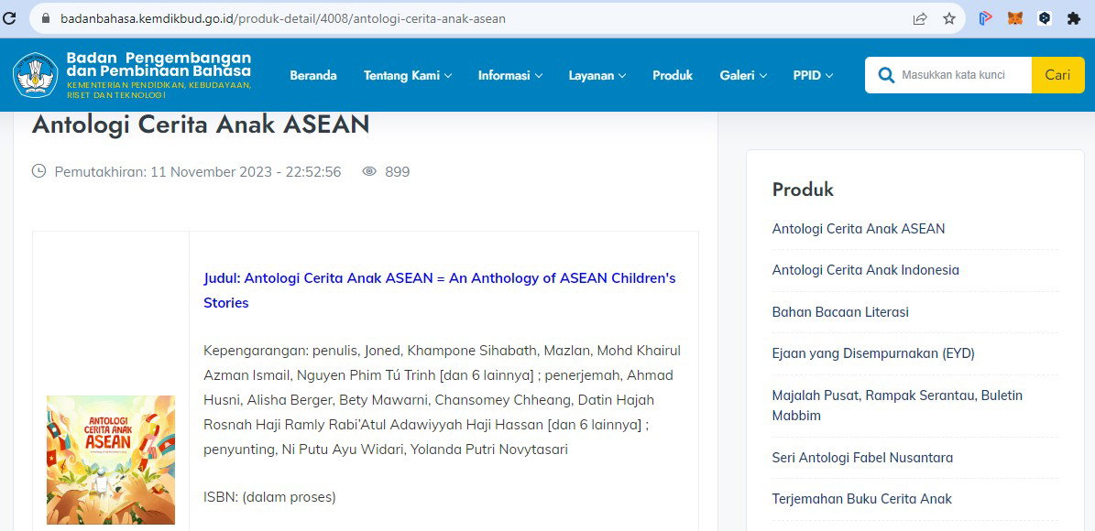
Task: Open the MetaMask fox extension
Action: click(x=1014, y=19)
